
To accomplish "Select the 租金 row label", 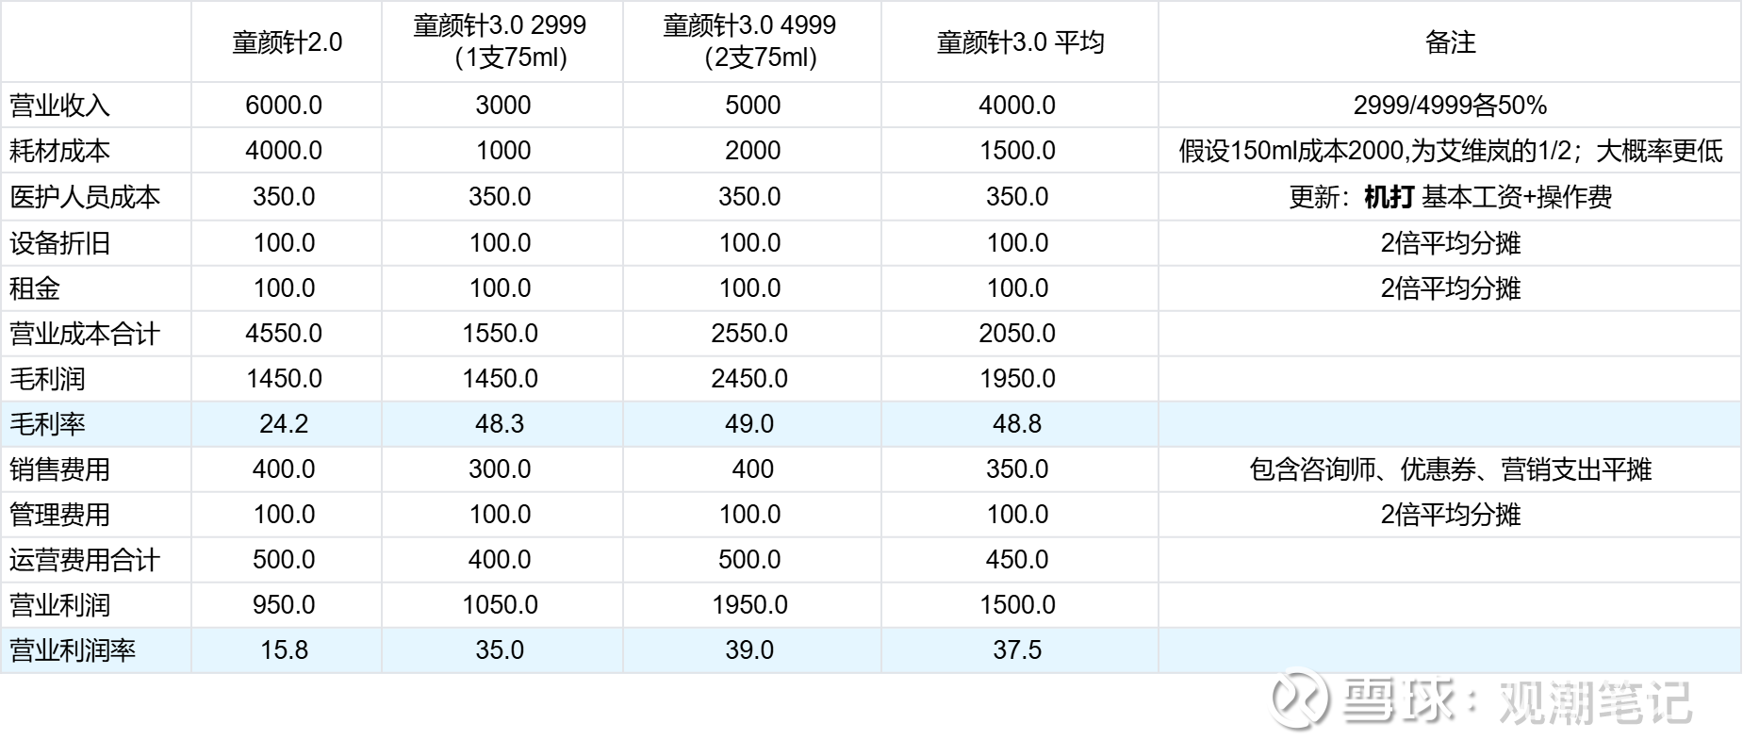I will coord(35,288).
